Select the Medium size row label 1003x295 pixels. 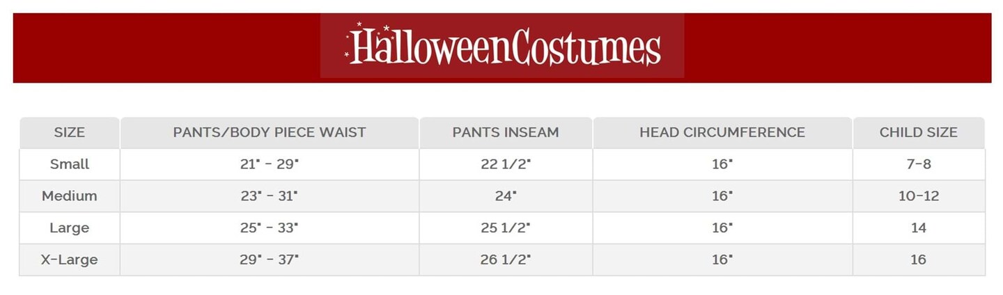coord(70,196)
